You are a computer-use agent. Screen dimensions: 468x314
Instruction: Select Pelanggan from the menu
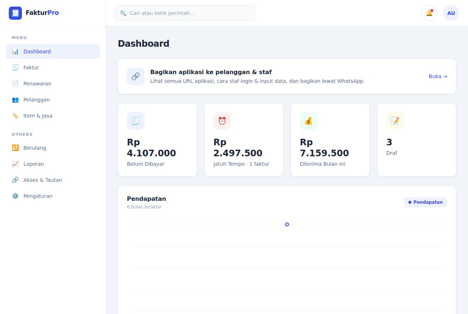point(53,100)
